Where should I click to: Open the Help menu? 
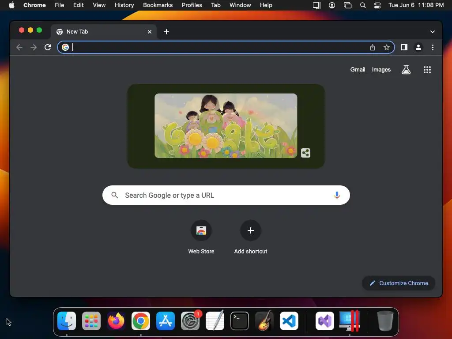pyautogui.click(x=266, y=5)
